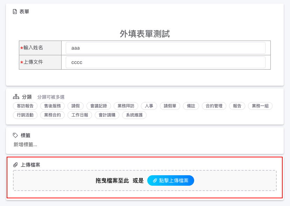
Task: Select the 客訪報告 category chip
Action: tap(25, 106)
